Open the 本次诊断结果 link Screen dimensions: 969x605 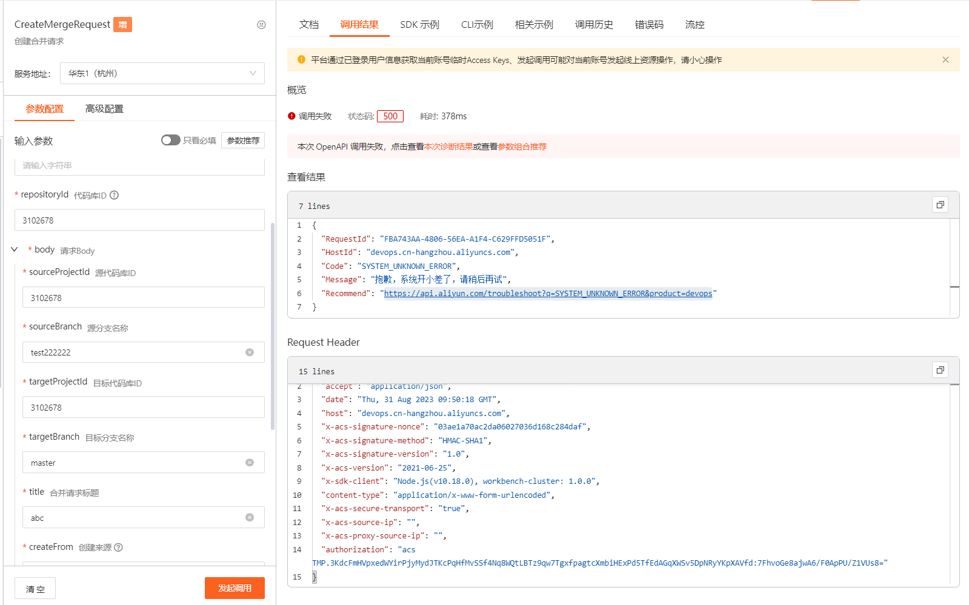[x=448, y=147]
